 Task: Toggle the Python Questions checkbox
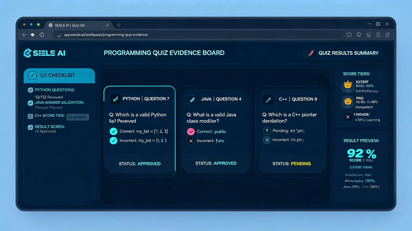point(31,90)
